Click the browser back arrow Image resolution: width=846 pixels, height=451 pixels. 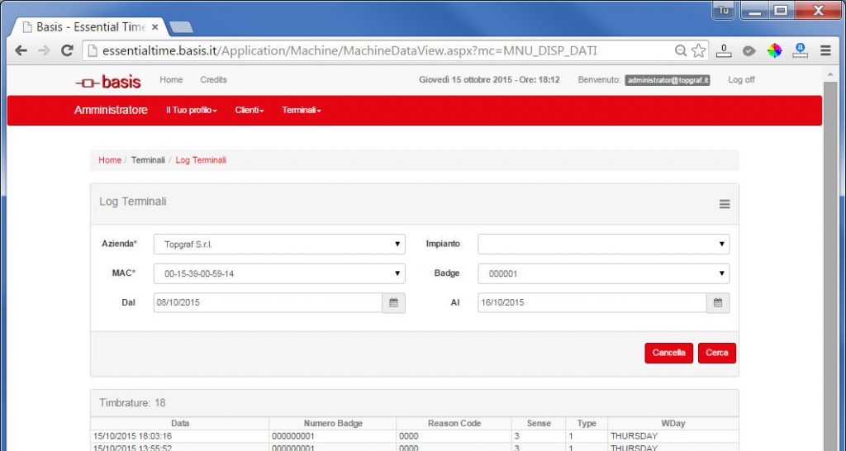pos(21,51)
